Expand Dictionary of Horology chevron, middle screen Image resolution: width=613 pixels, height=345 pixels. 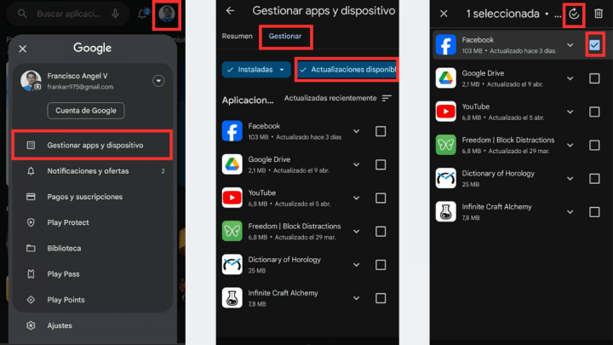point(356,265)
